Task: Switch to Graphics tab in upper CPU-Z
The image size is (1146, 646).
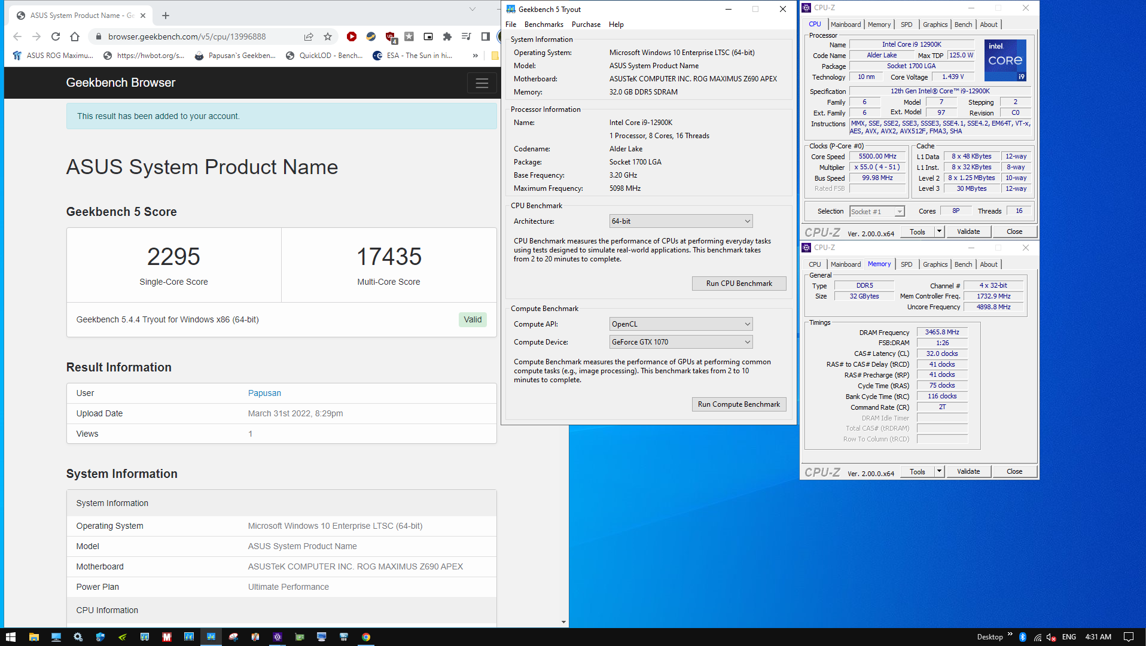Action: click(935, 25)
